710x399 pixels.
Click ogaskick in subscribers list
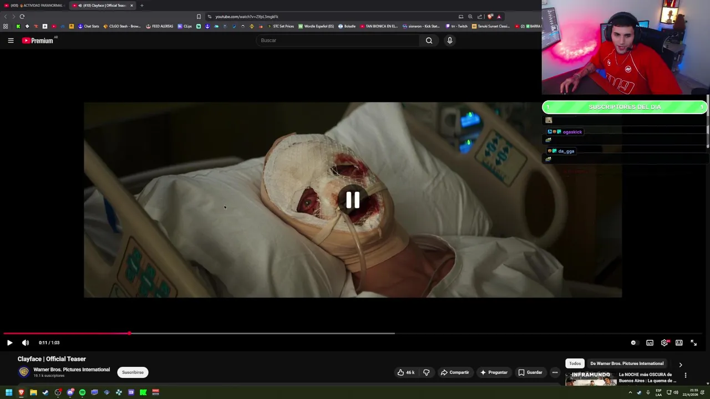(572, 132)
